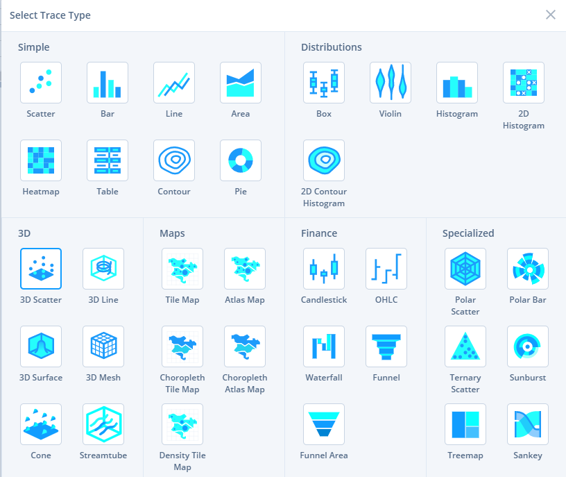Select the Ternary Scatter triangle icon
The height and width of the screenshot is (477, 566).
pyautogui.click(x=465, y=346)
